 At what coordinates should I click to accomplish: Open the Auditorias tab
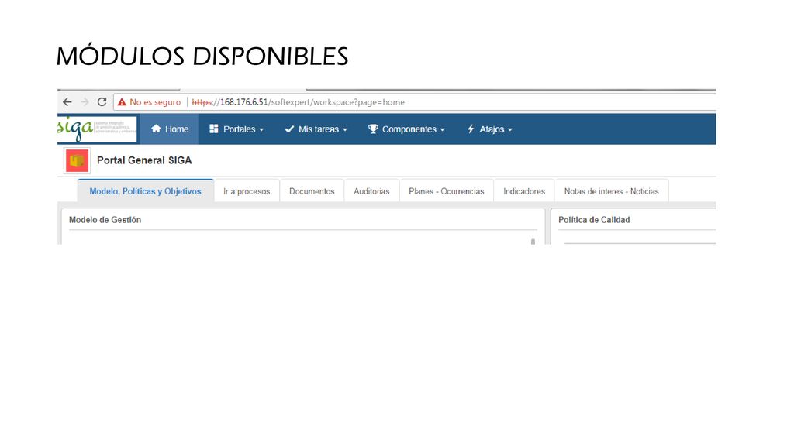click(x=371, y=191)
